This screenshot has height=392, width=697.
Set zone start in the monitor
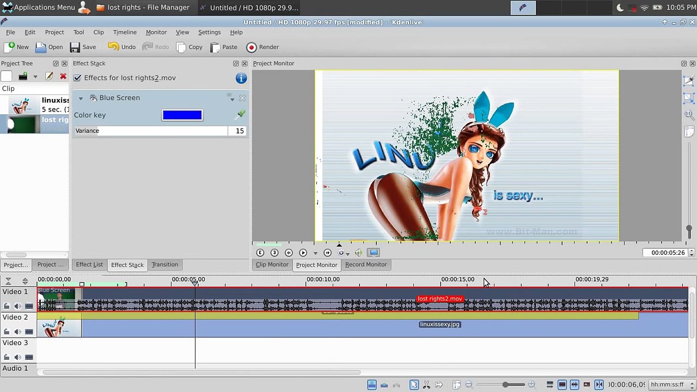click(x=260, y=253)
